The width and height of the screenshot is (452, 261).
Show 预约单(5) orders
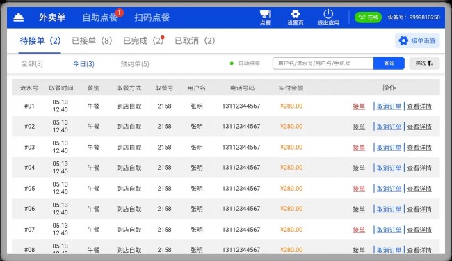135,64
